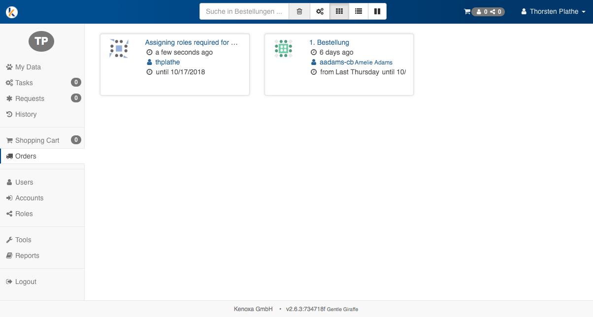This screenshot has width=593, height=317.
Task: Open the History page in the sidebar
Action: pos(26,114)
